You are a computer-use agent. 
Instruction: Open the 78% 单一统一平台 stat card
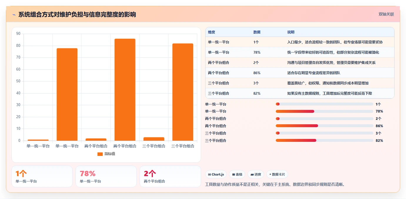click(106, 176)
